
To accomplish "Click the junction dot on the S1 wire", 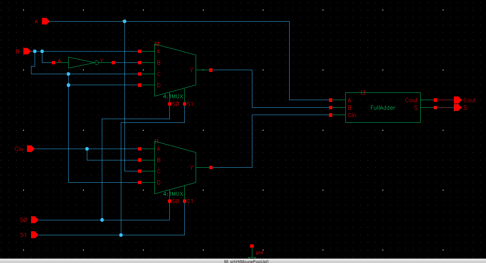I will click(x=121, y=235).
